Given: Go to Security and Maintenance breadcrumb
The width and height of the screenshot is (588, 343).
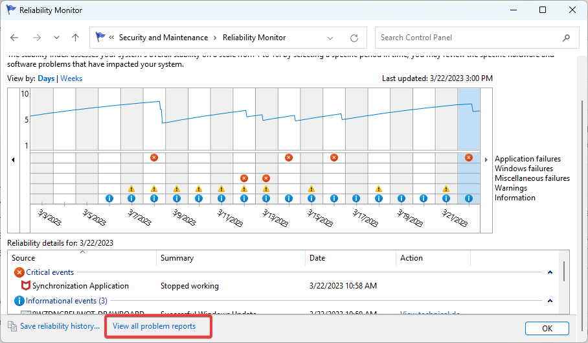Looking at the screenshot, I should click(x=163, y=38).
